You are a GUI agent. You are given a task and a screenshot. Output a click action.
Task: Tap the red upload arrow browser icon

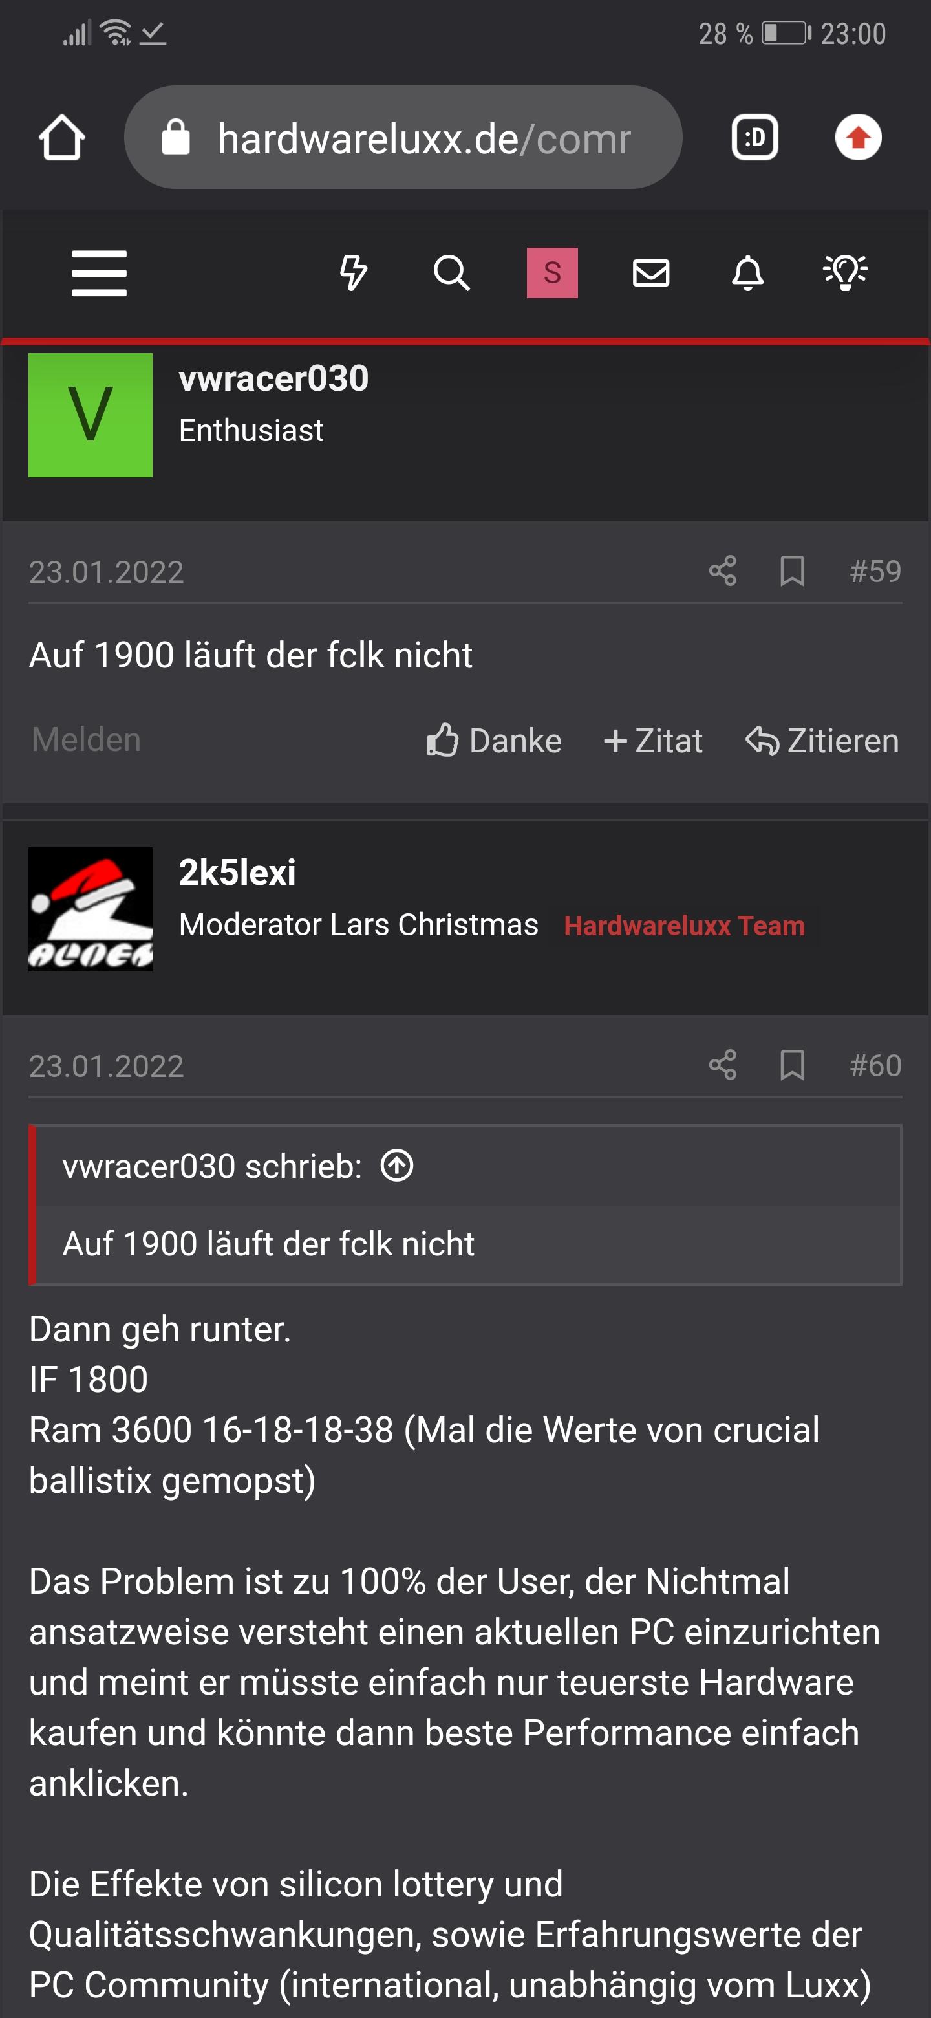coord(858,138)
